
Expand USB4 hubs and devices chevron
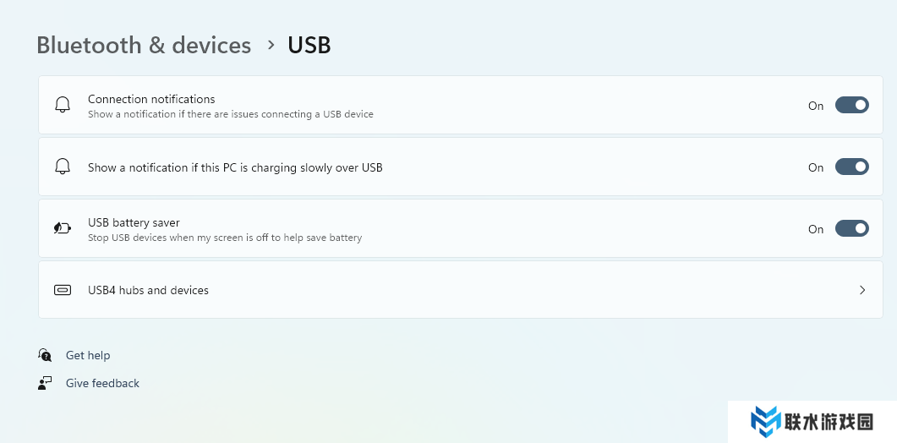(x=862, y=290)
